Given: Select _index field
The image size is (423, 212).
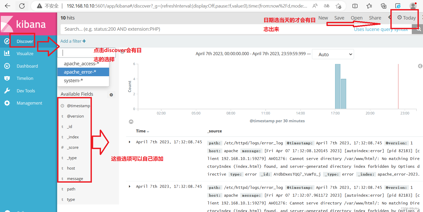Looking at the screenshot, I should click(x=73, y=137).
